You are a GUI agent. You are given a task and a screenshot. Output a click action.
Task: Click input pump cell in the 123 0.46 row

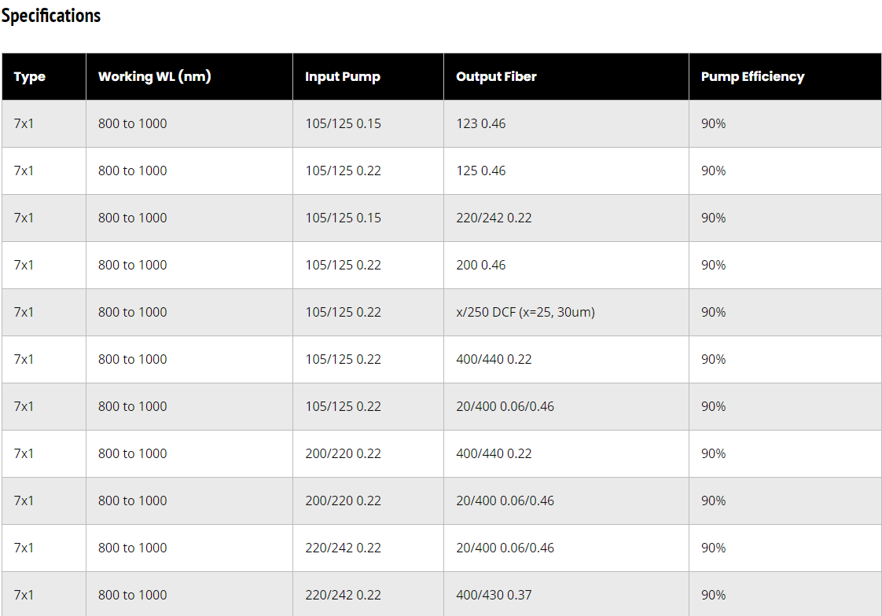[x=343, y=123]
